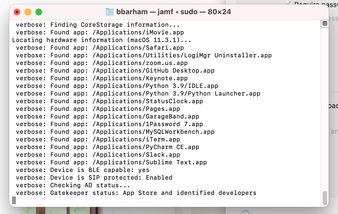Click the 'Gatekeeper status' output line
Screen dimensions: 338x214
[136, 193]
